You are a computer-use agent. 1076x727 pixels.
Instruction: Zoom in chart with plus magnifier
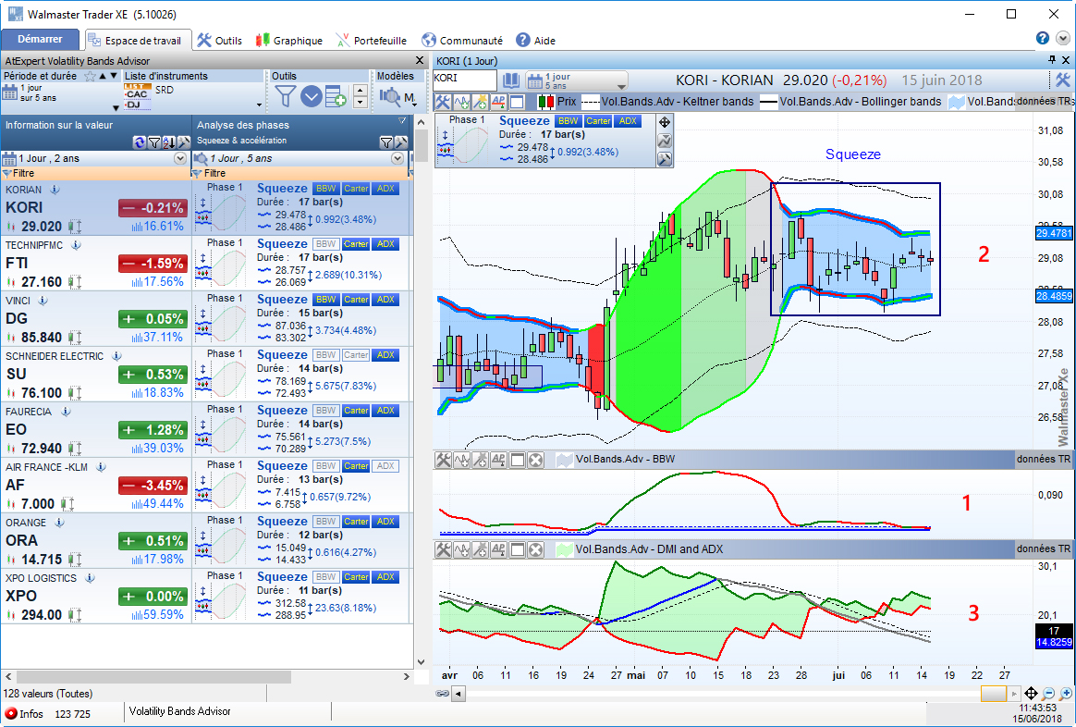tap(1066, 694)
